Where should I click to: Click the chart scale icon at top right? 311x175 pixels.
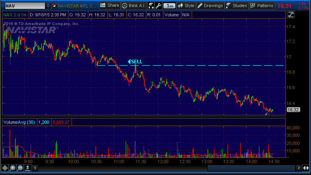click(291, 15)
